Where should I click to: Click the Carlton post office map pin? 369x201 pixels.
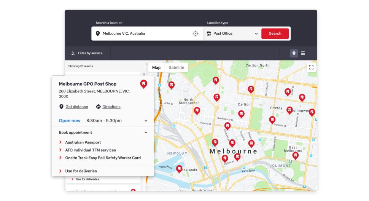click(241, 113)
